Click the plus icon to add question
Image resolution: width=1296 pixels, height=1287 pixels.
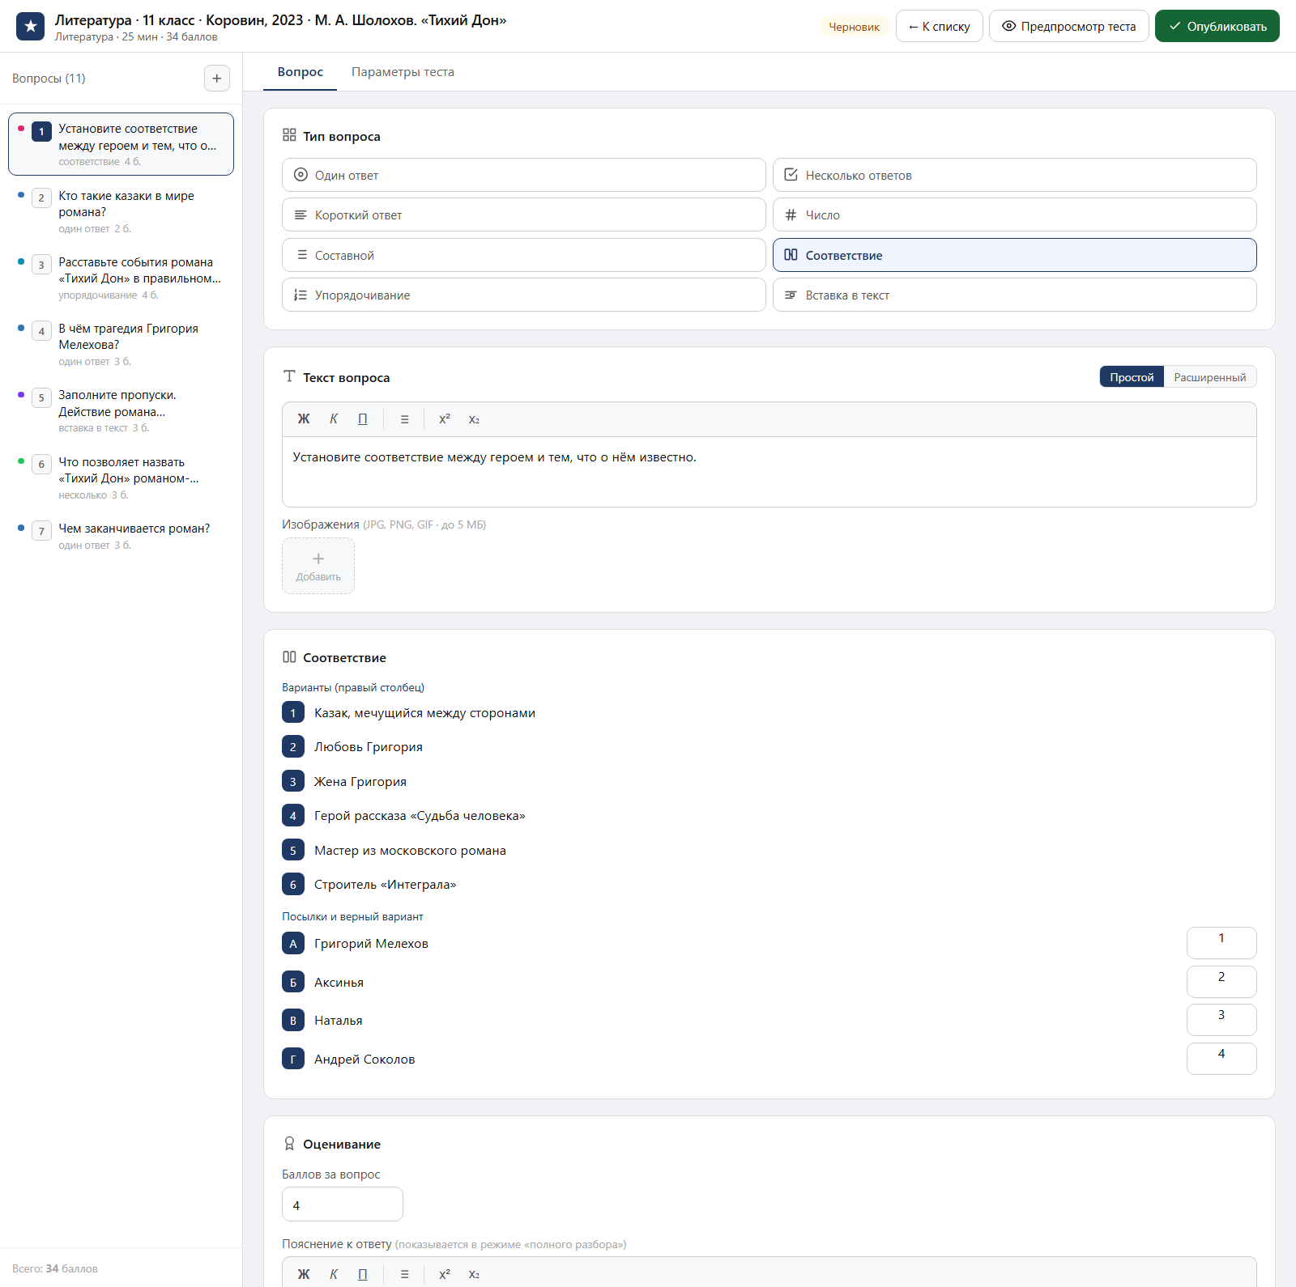[216, 79]
